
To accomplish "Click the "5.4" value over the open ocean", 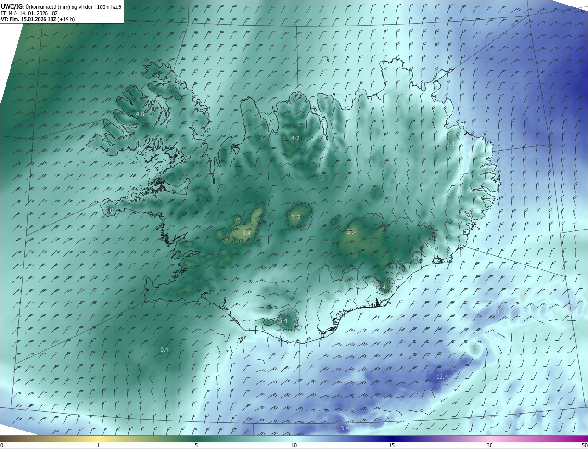I will point(164,350).
